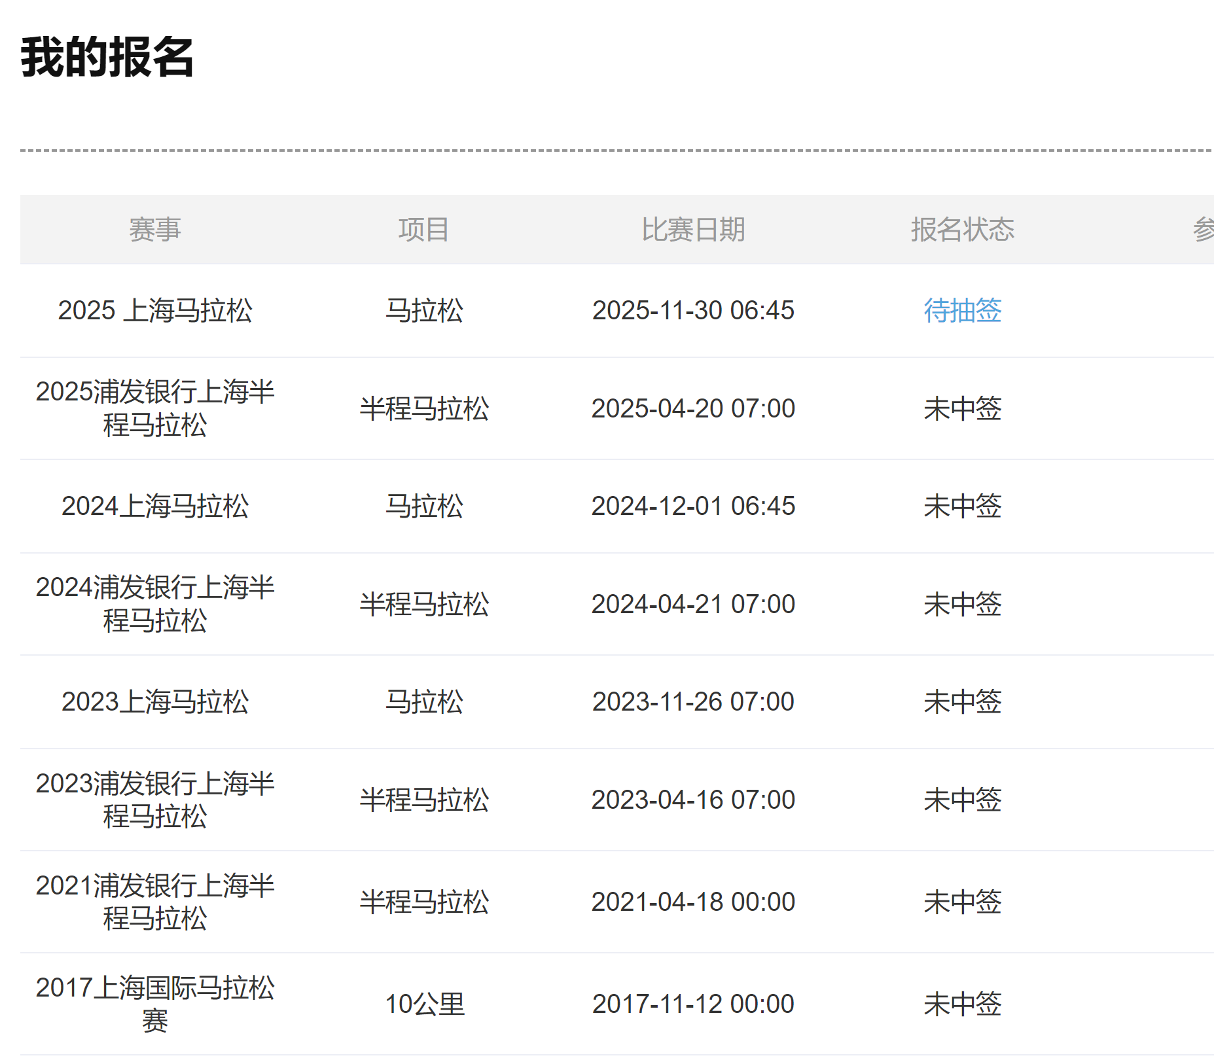Click the 报名状态 column header

pos(962,230)
